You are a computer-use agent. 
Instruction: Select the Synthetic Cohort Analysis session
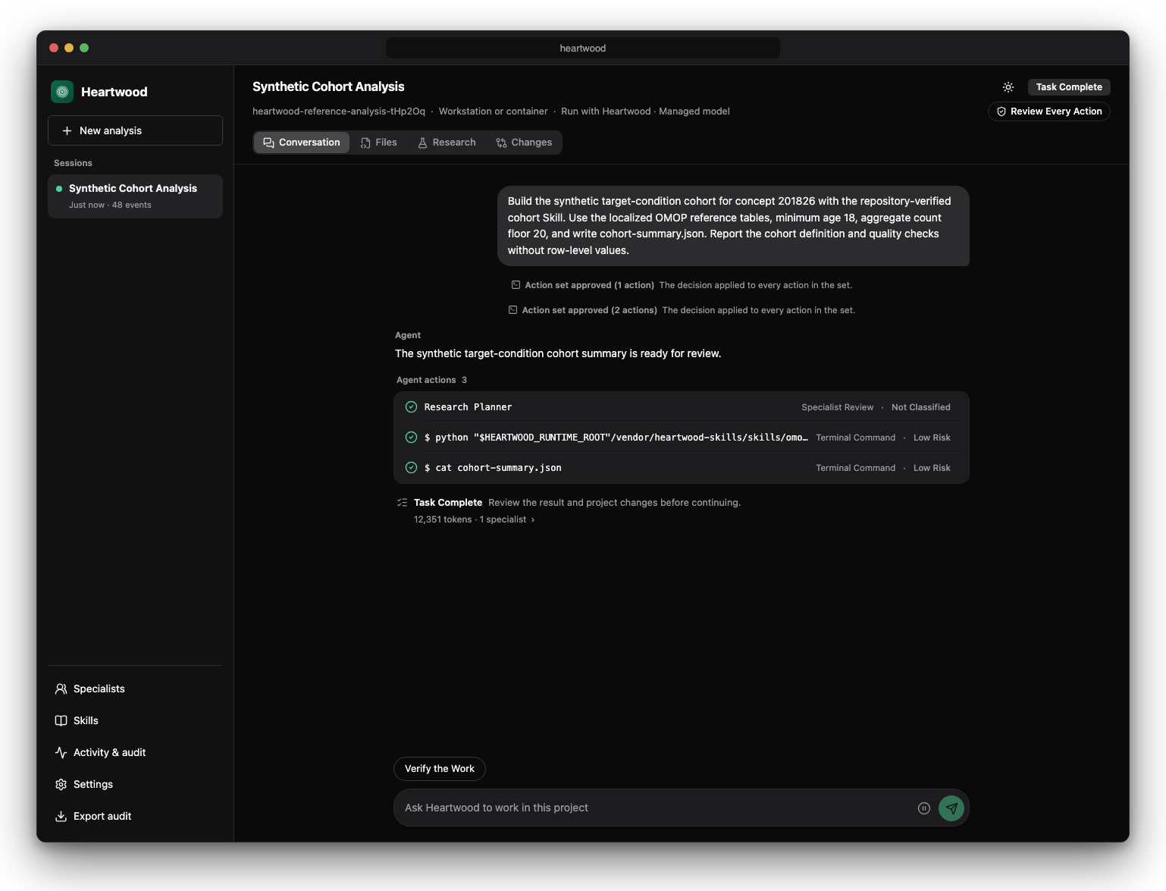(135, 196)
